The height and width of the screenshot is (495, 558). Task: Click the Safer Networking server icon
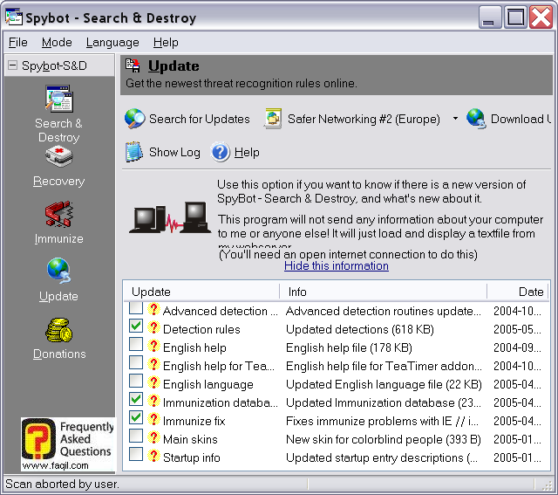273,119
